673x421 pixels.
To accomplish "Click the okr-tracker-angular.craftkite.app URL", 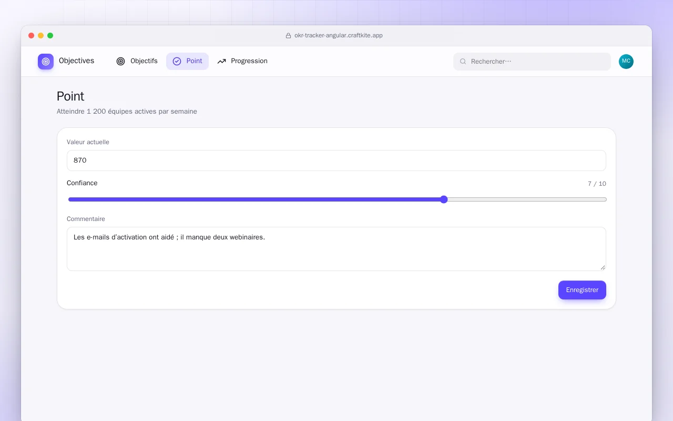I will [339, 36].
